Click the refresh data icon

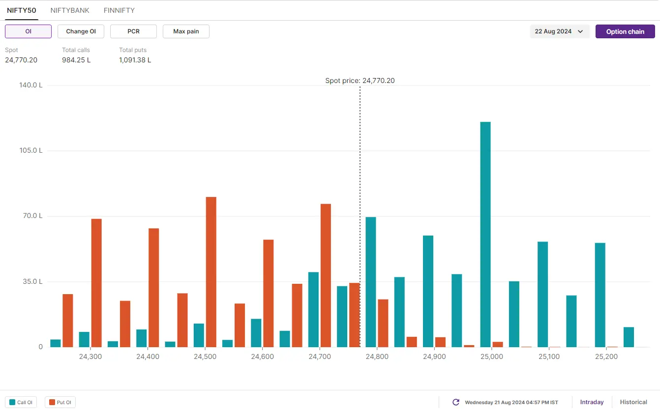[x=456, y=402]
